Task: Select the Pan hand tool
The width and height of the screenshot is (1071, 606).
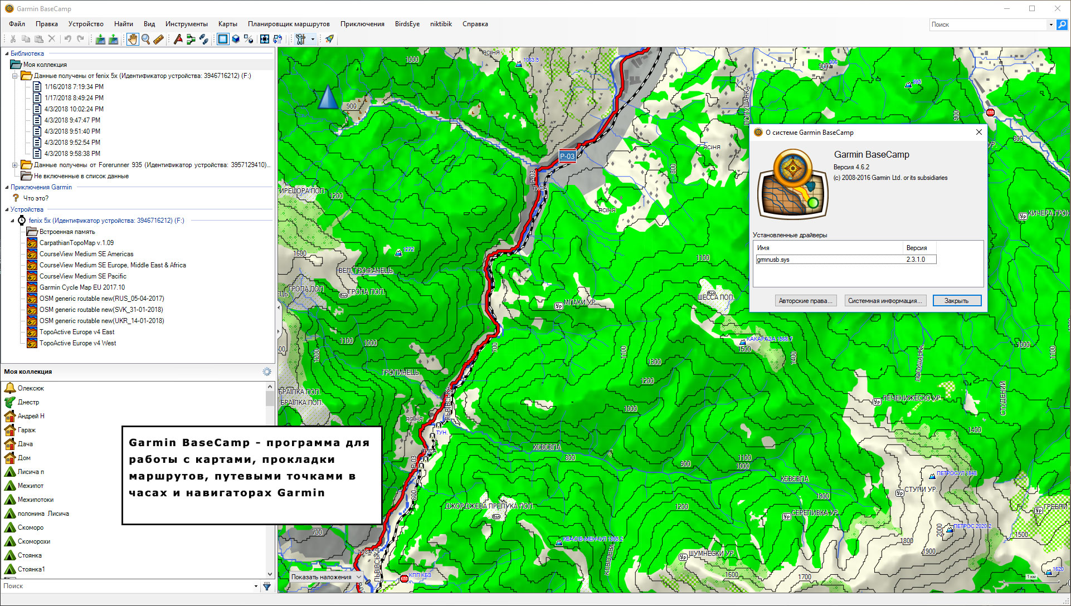Action: 132,39
